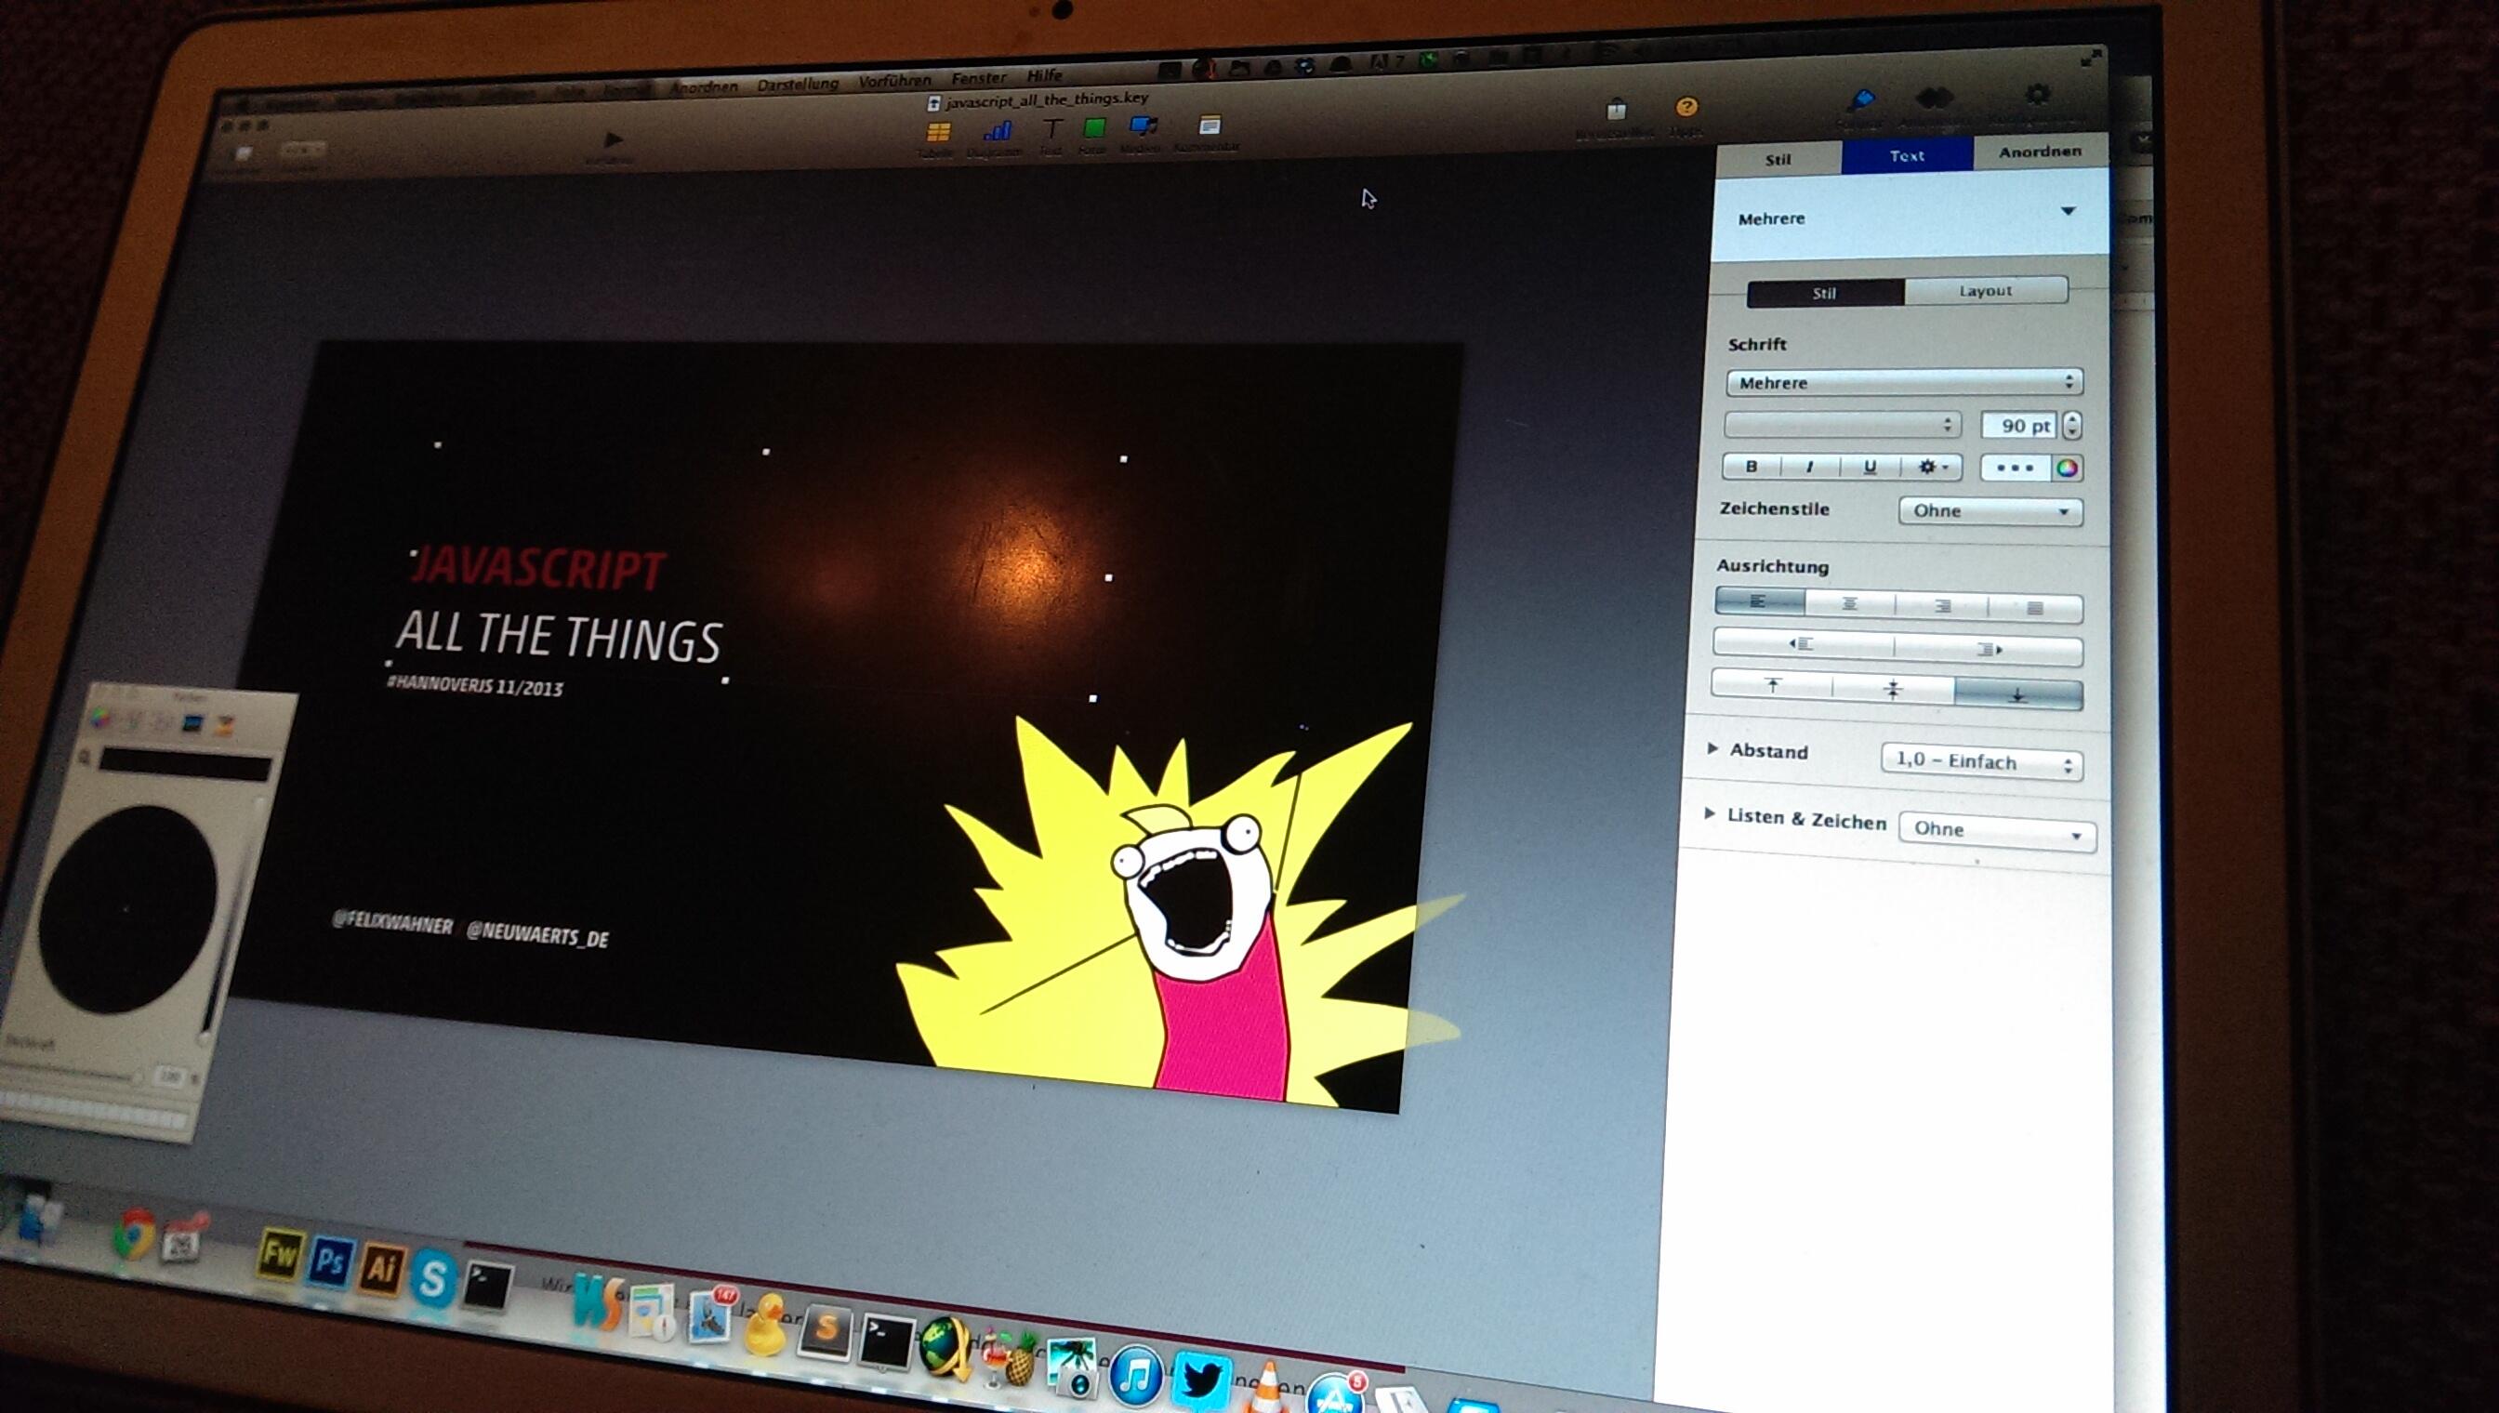Toggle italic formatting
The image size is (2499, 1413).
pyautogui.click(x=1810, y=467)
